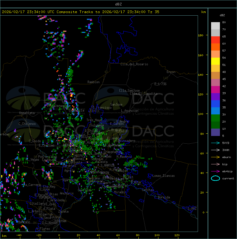Select the C_Chilenos place label

(27, 124)
